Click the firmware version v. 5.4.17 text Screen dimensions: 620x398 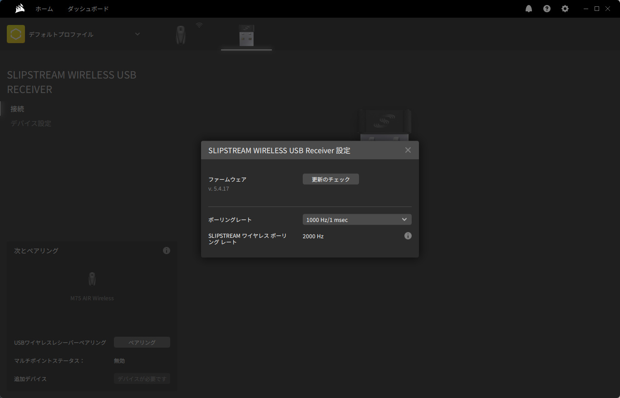click(219, 189)
